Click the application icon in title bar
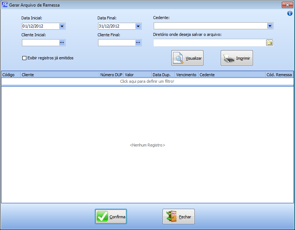 pos(5,5)
